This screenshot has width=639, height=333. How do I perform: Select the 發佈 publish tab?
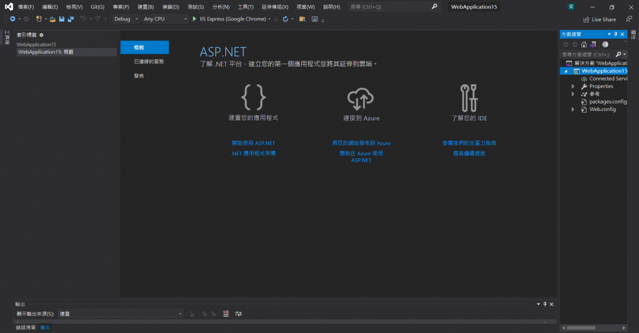point(139,75)
